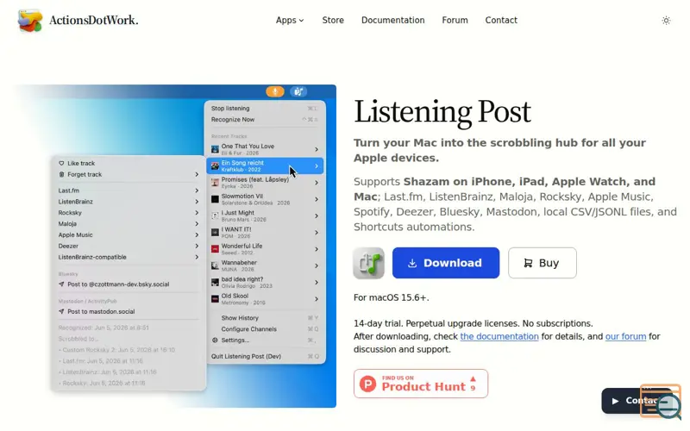Open the our forum link
Screen dimensions: 690x431
point(625,336)
